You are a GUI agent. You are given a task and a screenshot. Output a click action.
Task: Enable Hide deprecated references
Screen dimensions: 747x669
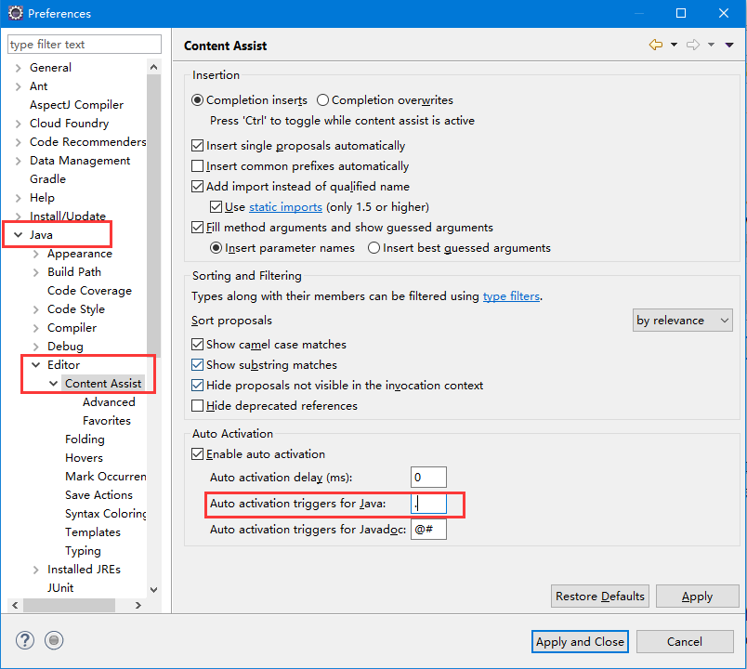tap(197, 405)
